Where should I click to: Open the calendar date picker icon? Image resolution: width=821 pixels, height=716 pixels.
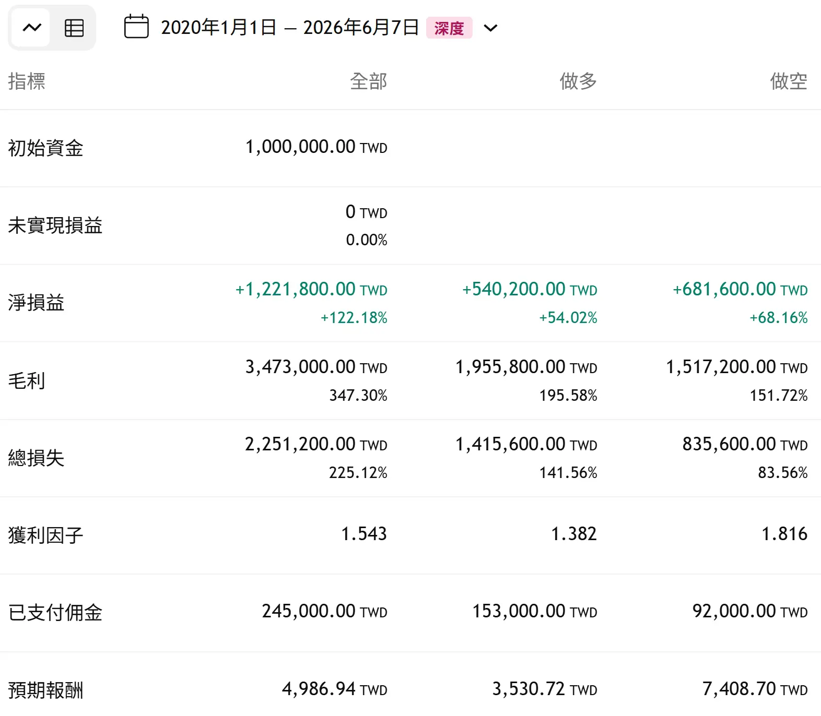[136, 27]
